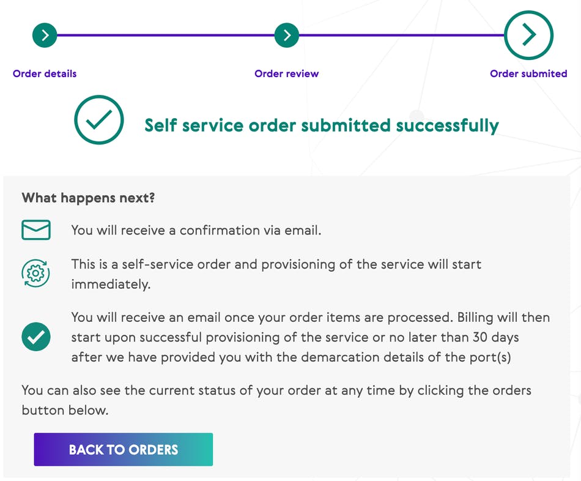Select the Order submited step label
Image resolution: width=581 pixels, height=481 pixels.
coord(528,73)
